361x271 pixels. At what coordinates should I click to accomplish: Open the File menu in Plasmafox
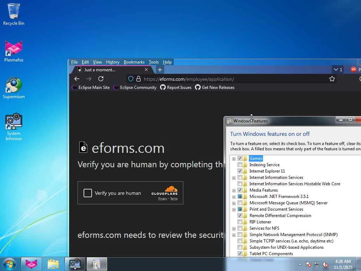(74, 62)
